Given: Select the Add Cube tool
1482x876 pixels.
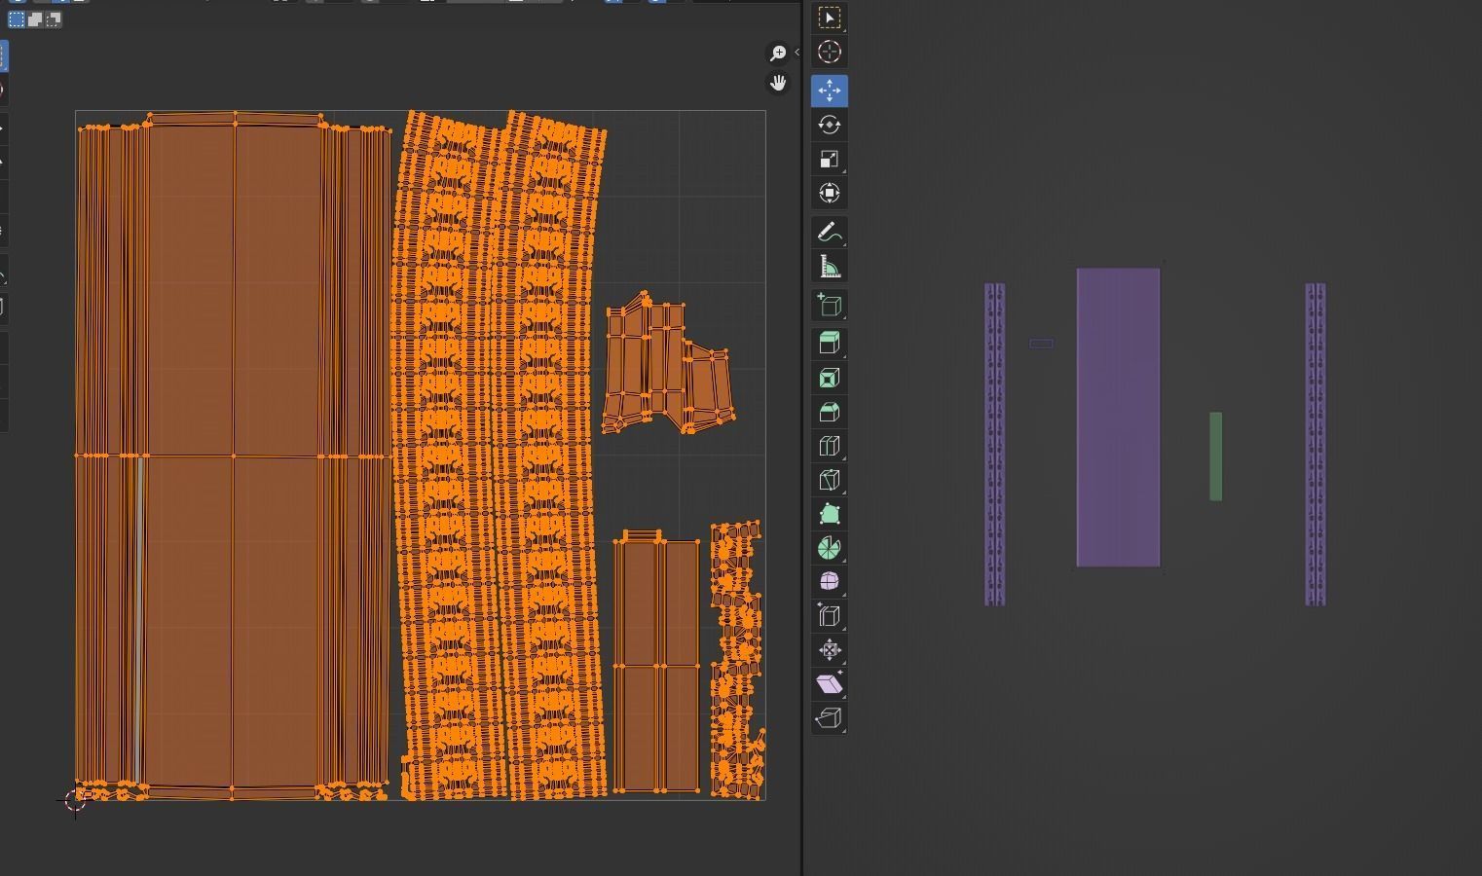Looking at the screenshot, I should point(829,305).
